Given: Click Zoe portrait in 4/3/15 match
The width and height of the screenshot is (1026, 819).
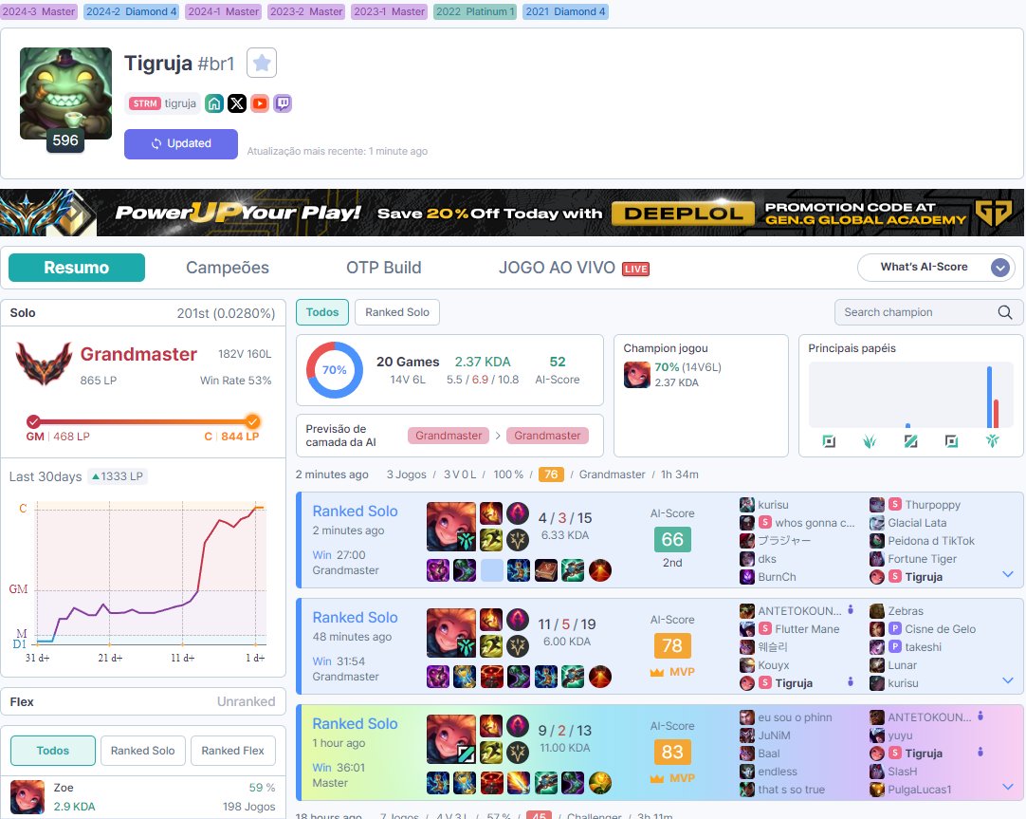Looking at the screenshot, I should pyautogui.click(x=451, y=527).
